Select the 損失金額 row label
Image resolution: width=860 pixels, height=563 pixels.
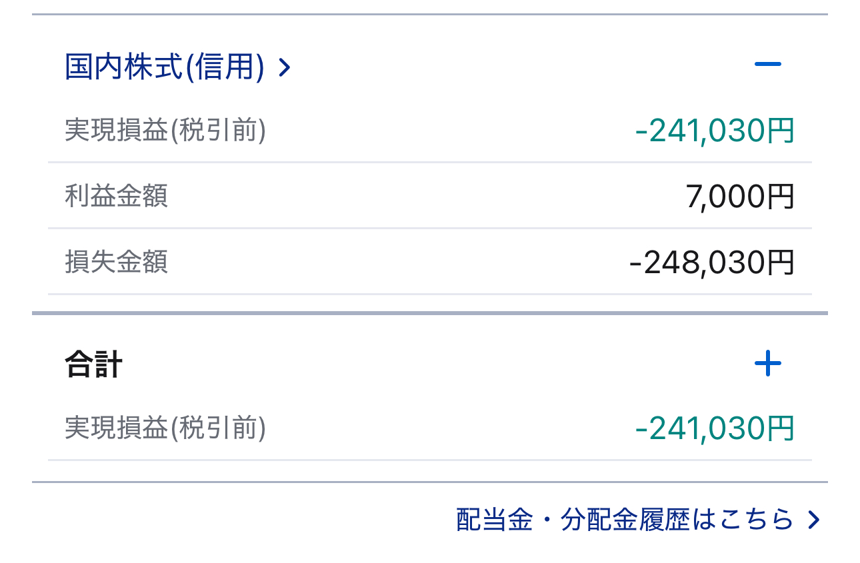click(x=117, y=262)
